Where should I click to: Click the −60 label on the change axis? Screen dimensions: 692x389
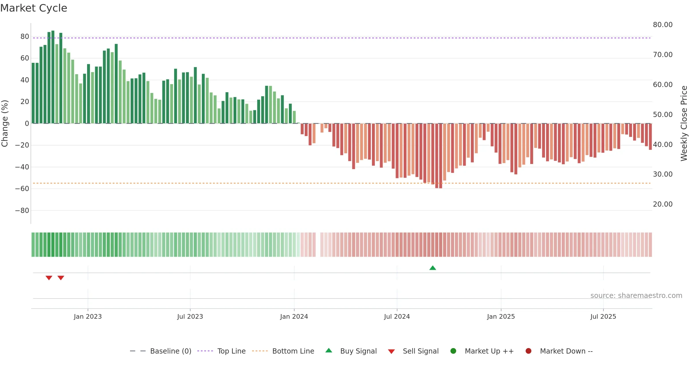click(x=22, y=189)
